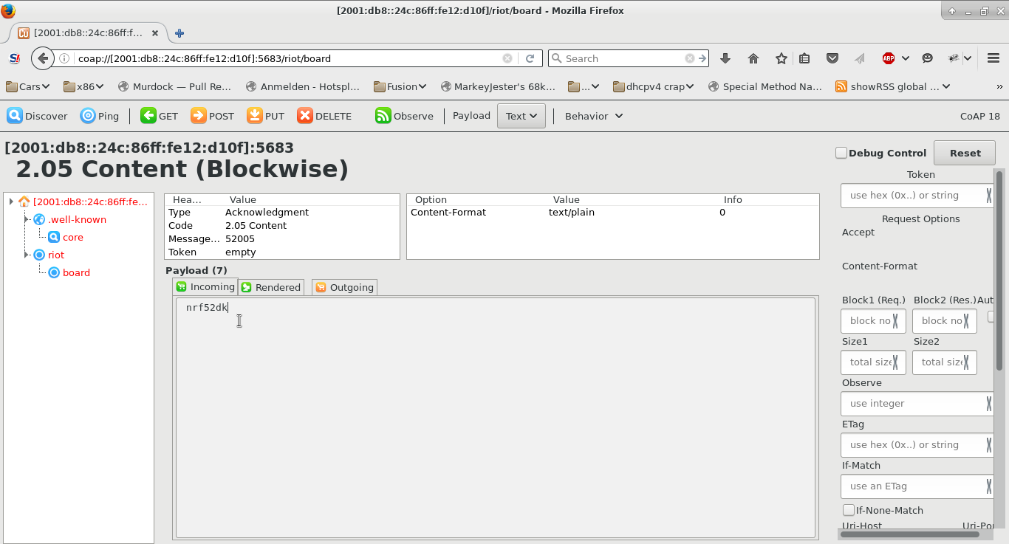The height and width of the screenshot is (544, 1009).
Task: Focus the Firefox Search box
Action: click(x=628, y=58)
